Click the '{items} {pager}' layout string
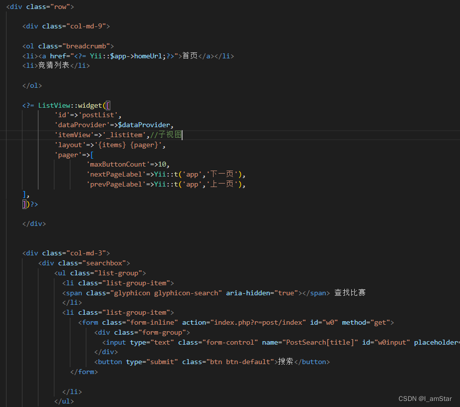 coord(128,145)
